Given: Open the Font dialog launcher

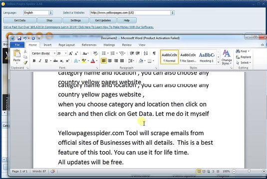Looking at the screenshot, I should click(x=97, y=68).
